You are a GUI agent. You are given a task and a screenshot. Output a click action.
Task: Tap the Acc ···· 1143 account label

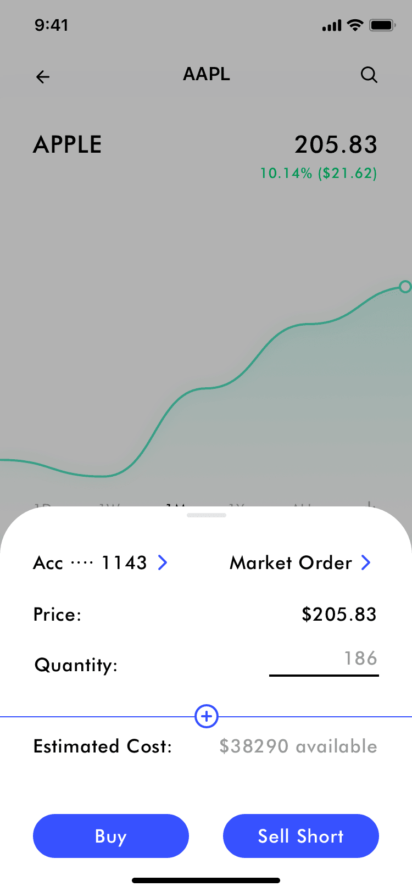coord(90,563)
